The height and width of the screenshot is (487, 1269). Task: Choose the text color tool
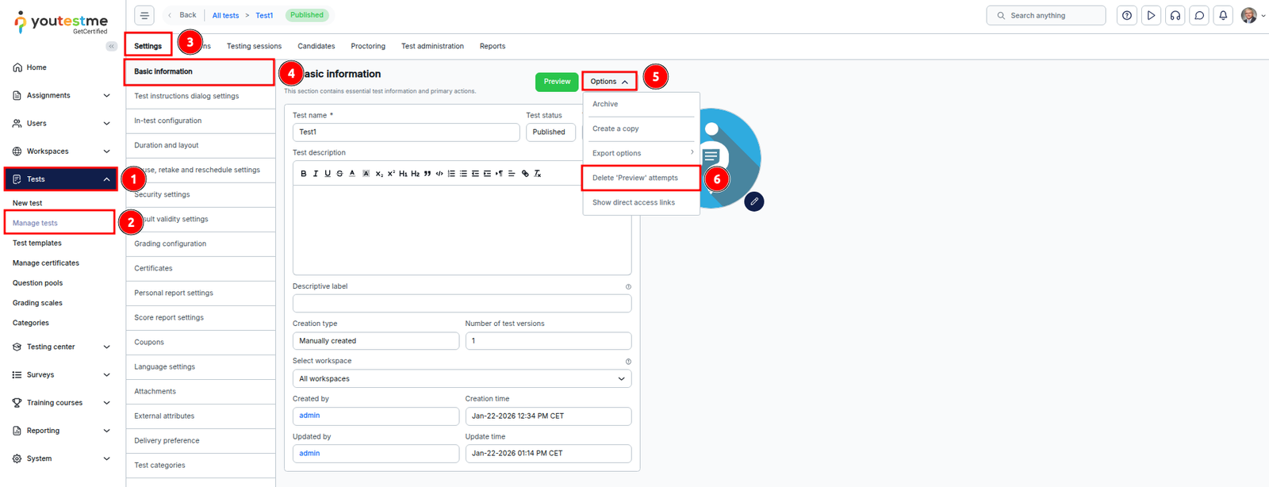[352, 174]
